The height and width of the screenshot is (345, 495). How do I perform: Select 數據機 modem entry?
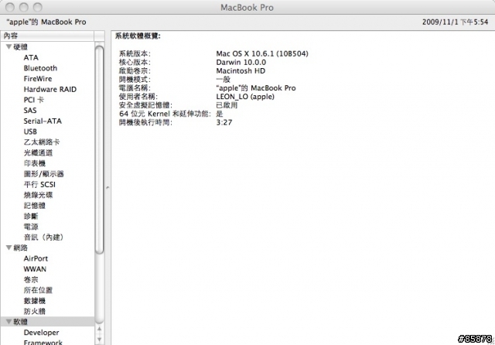click(x=35, y=301)
